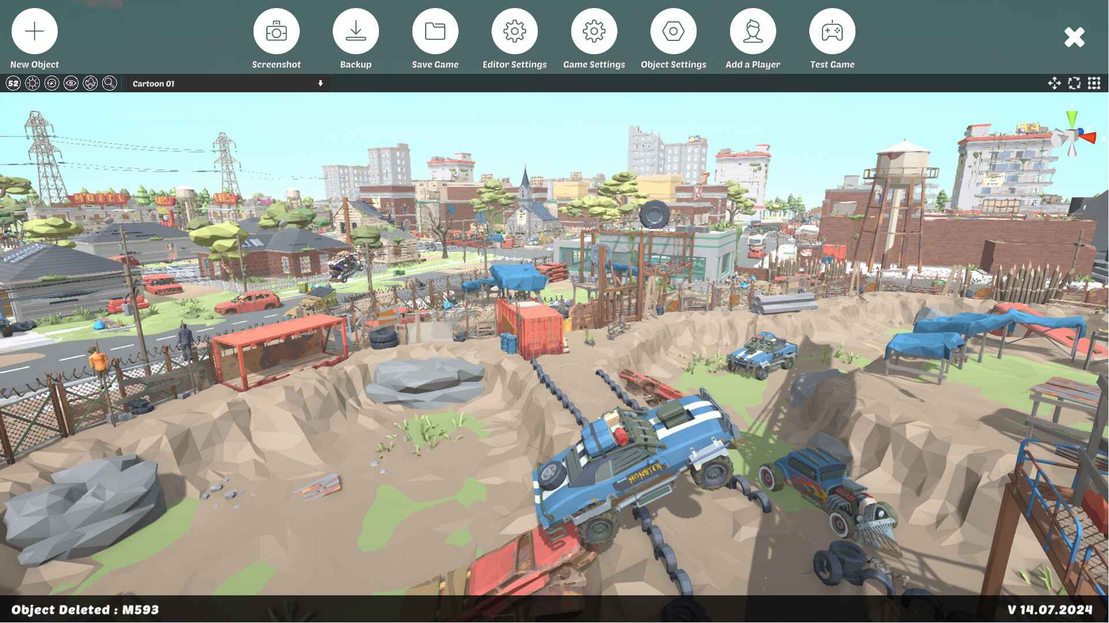This screenshot has width=1109, height=623.
Task: Select the Move tool
Action: tap(1054, 83)
